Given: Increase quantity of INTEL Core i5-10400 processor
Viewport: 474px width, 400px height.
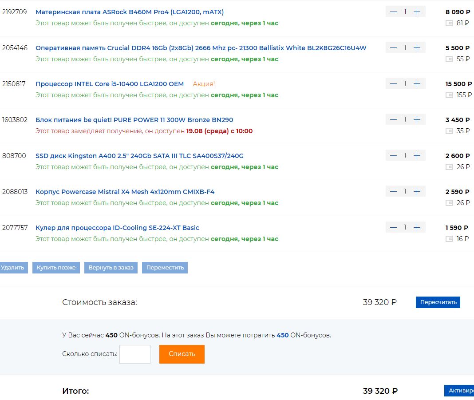Looking at the screenshot, I should (x=417, y=84).
